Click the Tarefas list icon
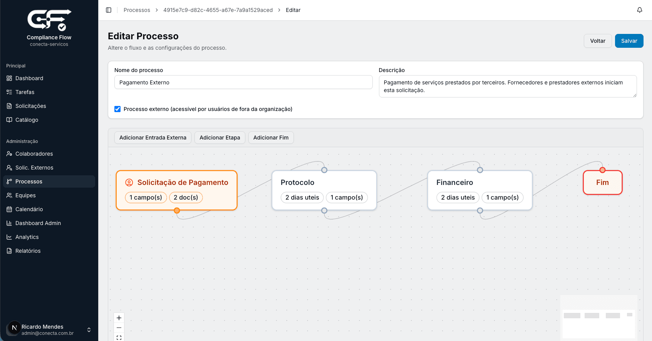Screen dimensions: 652x341 [x=9, y=92]
